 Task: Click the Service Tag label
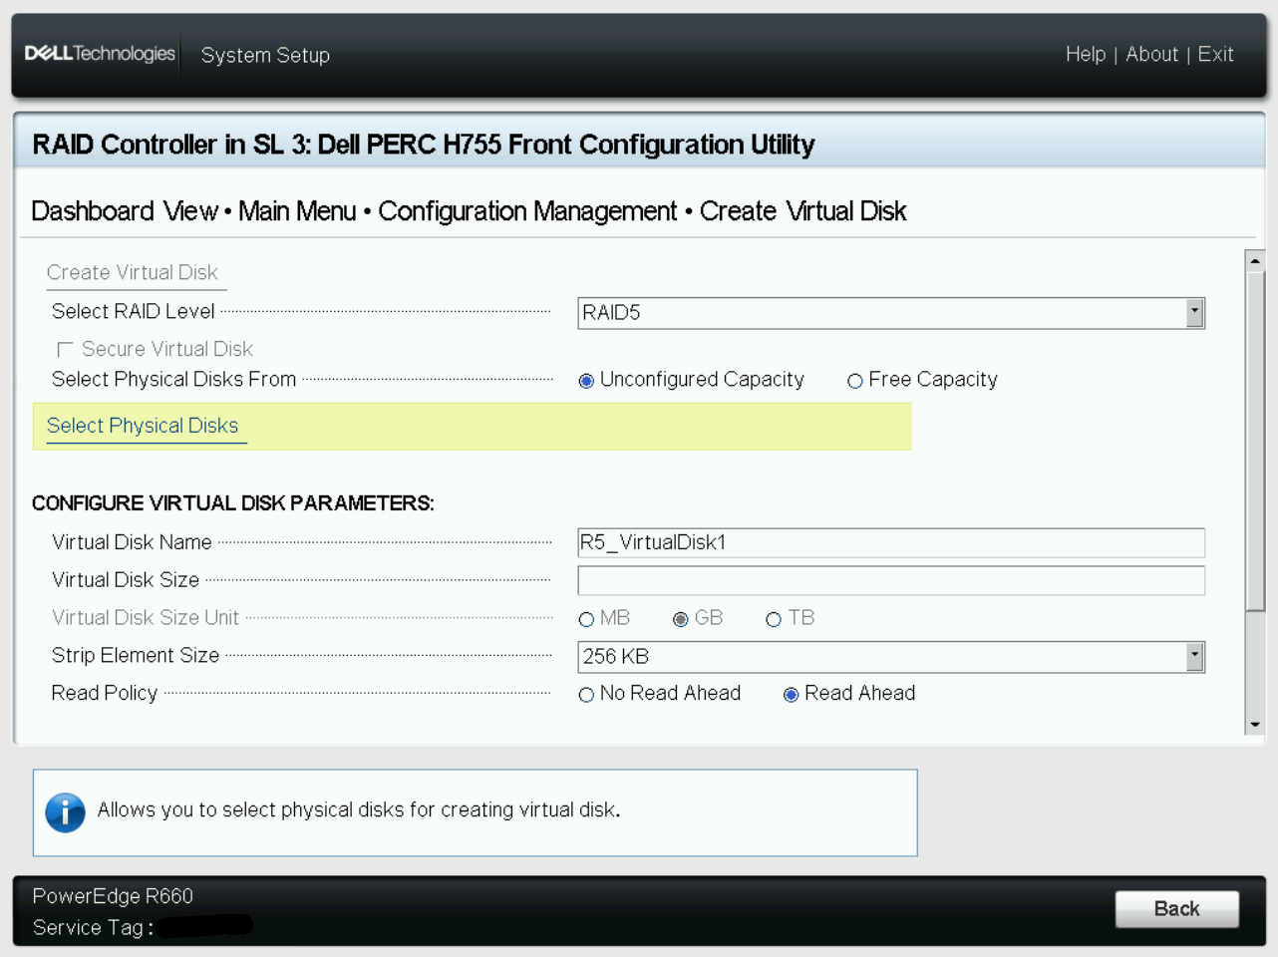pyautogui.click(x=93, y=928)
